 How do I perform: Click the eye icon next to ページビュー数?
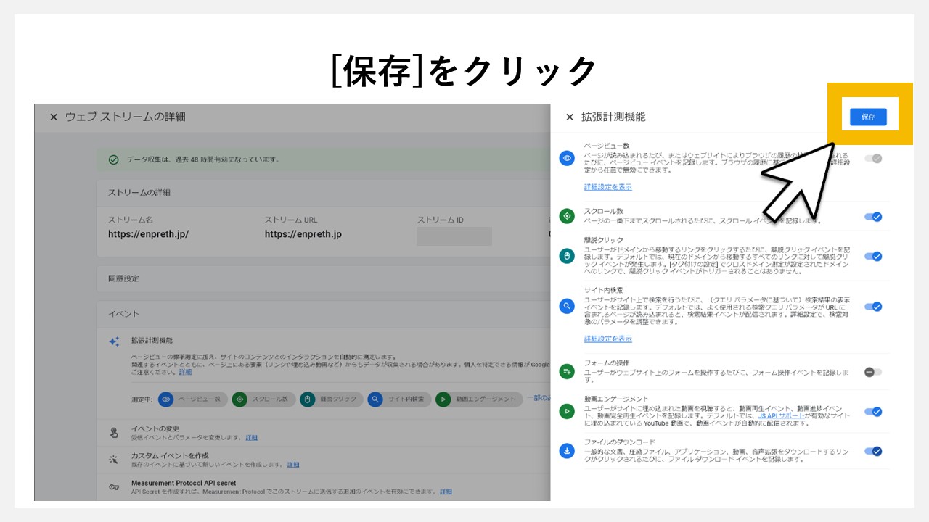pos(567,158)
